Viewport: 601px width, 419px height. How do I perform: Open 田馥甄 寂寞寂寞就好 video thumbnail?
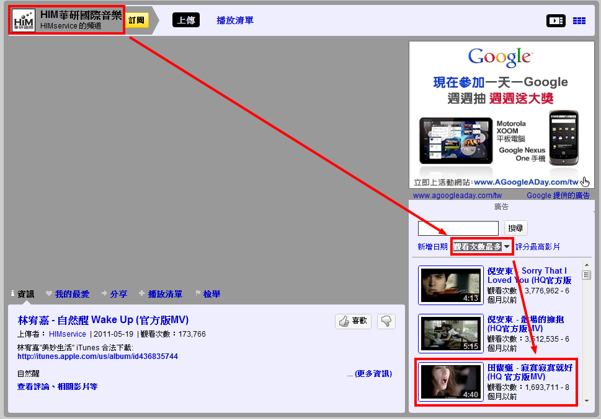451,381
